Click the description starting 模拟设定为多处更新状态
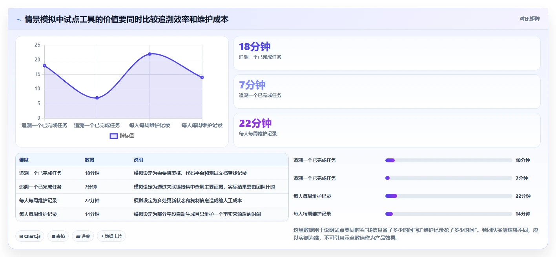556x257 pixels. point(188,200)
